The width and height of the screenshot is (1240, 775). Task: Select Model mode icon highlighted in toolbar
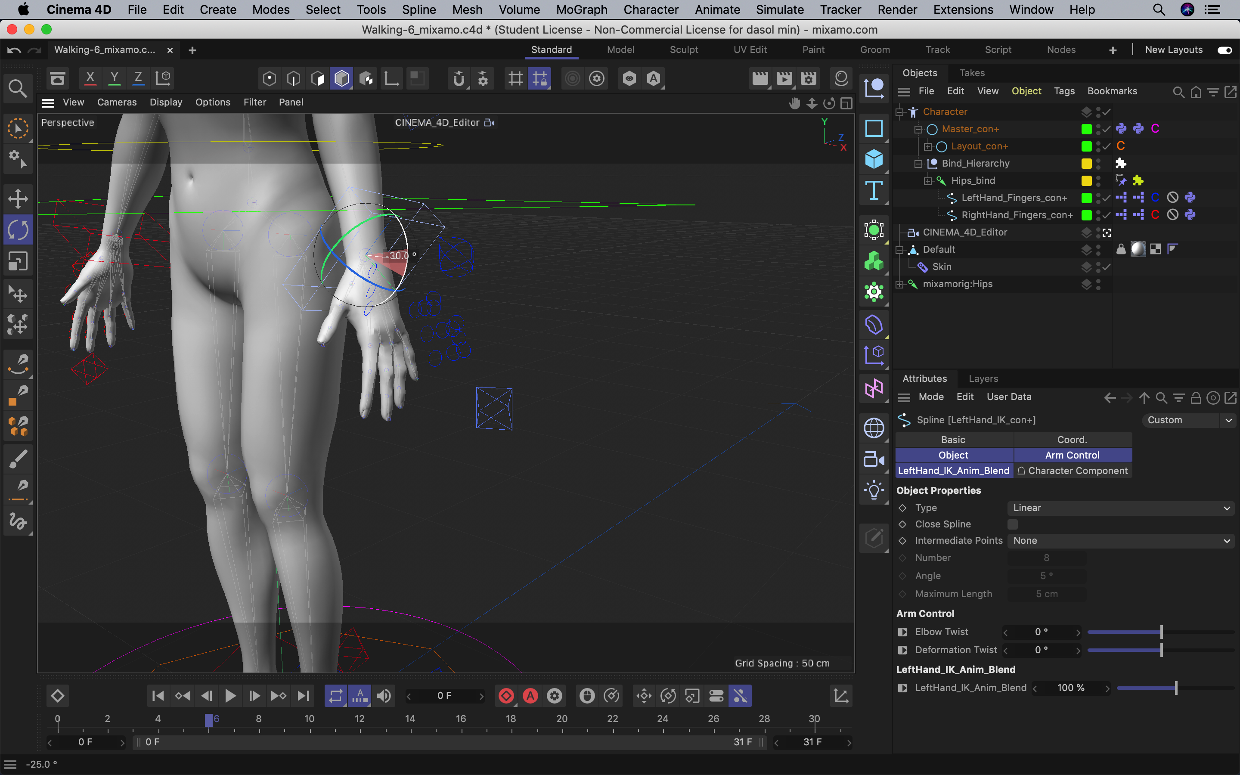[x=342, y=78]
